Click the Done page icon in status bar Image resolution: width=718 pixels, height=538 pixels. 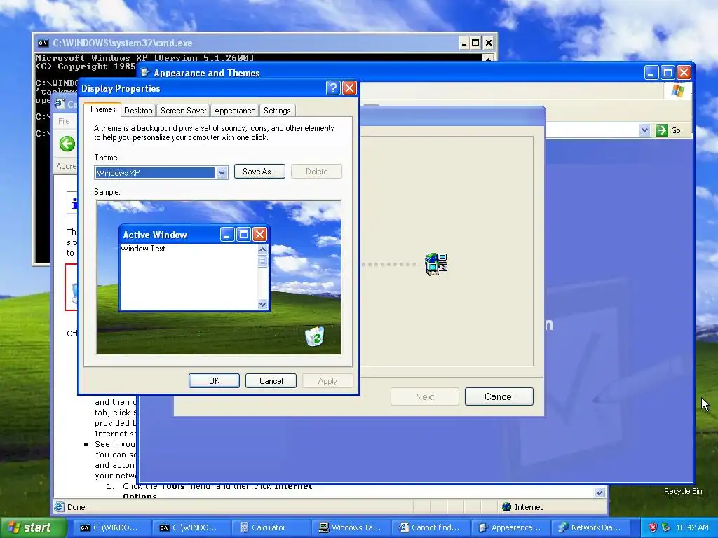pos(60,507)
